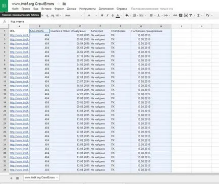Viewport: 219px width, 184px height.
Task: Open horizontal align options
Action: pos(151,16)
